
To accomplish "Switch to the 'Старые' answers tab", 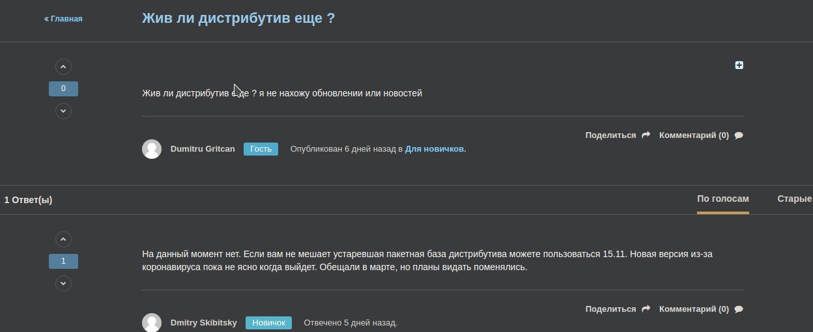I will (x=795, y=199).
